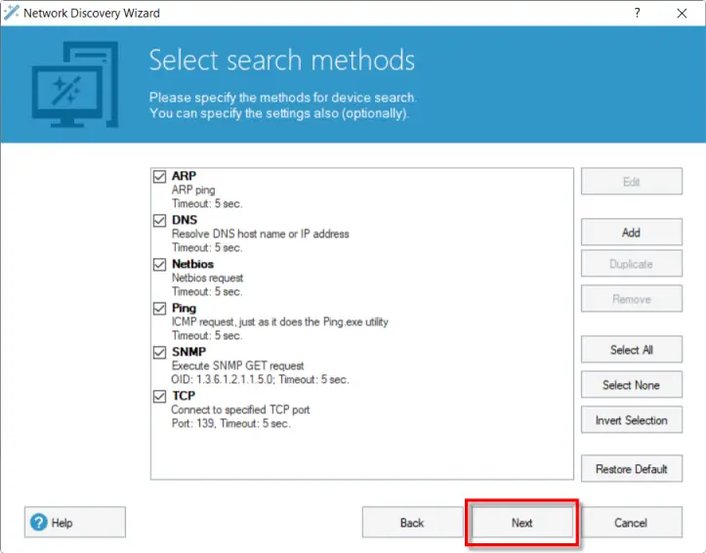
Task: Click the Edit button
Action: [x=631, y=182]
